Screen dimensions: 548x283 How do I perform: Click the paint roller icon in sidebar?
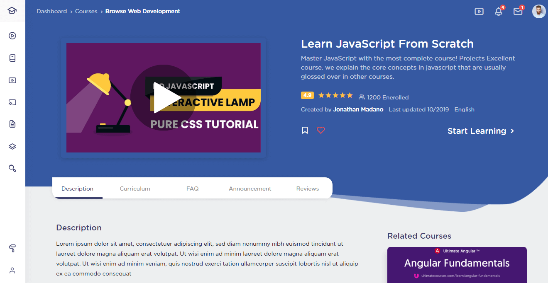(12, 248)
